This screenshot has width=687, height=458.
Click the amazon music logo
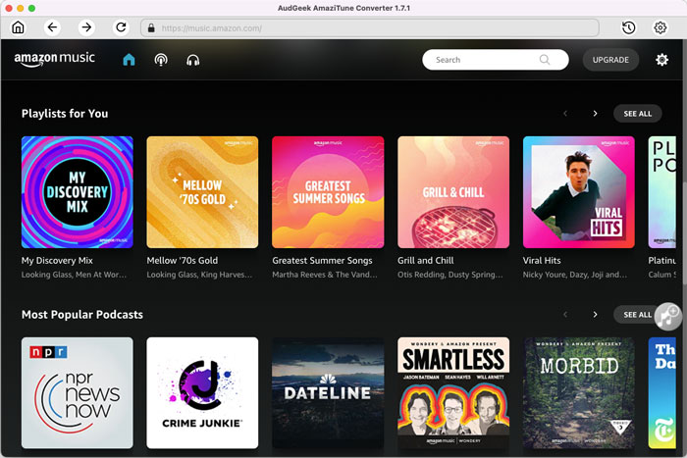coord(54,59)
